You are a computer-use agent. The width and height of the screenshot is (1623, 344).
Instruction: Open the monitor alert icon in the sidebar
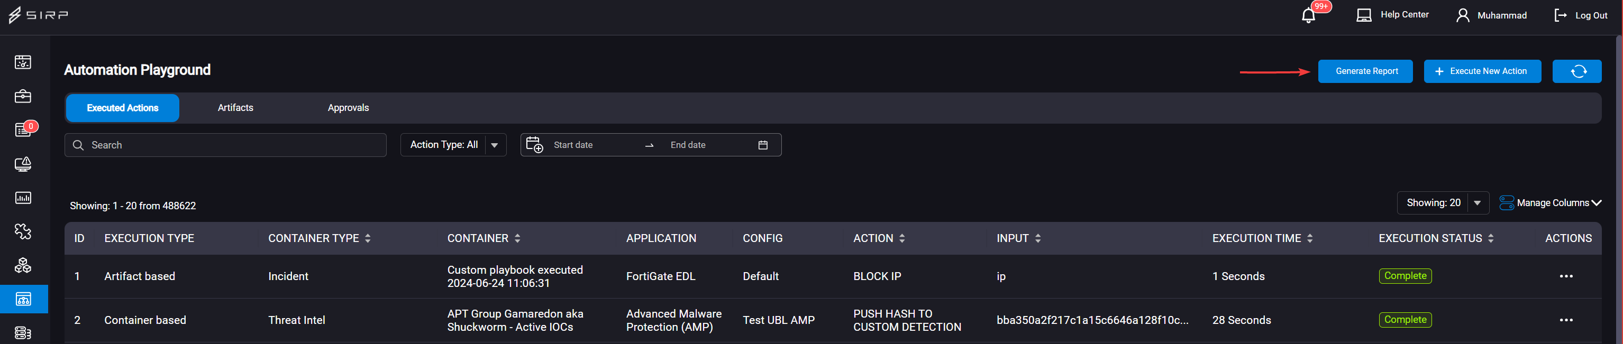(23, 164)
